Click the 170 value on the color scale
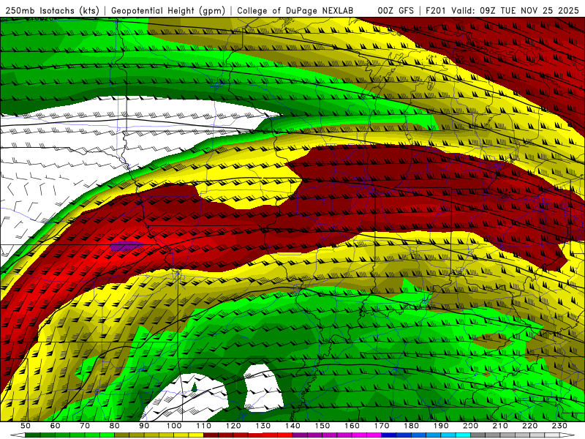 tap(382, 426)
